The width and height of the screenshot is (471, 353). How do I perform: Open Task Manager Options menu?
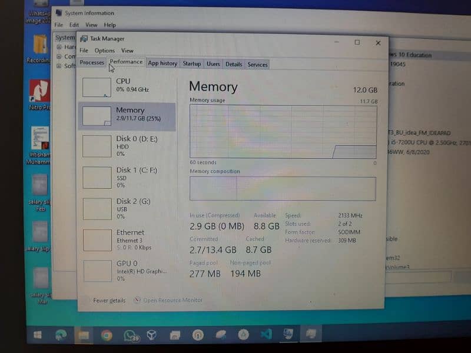[105, 51]
